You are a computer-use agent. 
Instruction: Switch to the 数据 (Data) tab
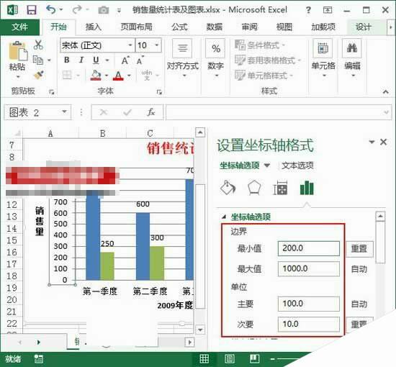215,27
